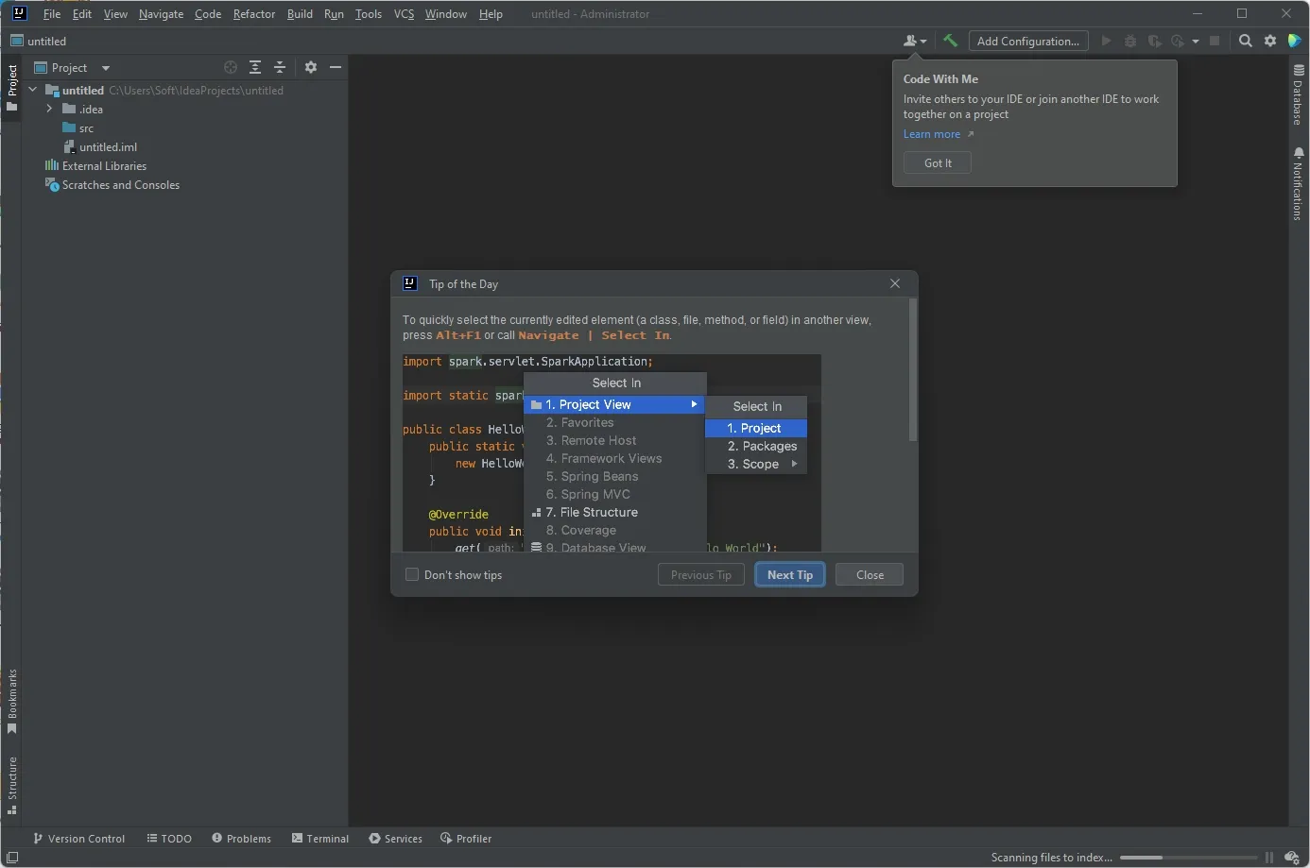Open the Code With Me dropdown
The image size is (1310, 868).
pyautogui.click(x=914, y=41)
